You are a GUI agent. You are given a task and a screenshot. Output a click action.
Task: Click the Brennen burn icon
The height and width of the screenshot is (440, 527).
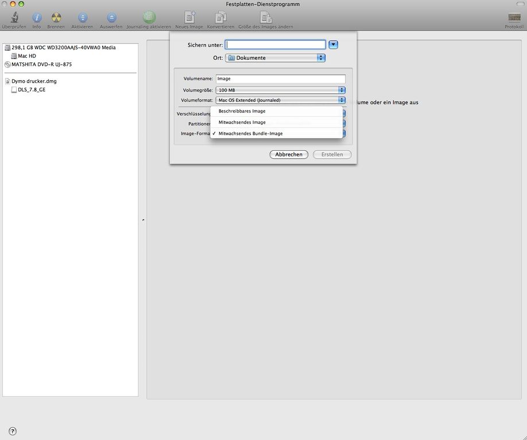click(56, 18)
